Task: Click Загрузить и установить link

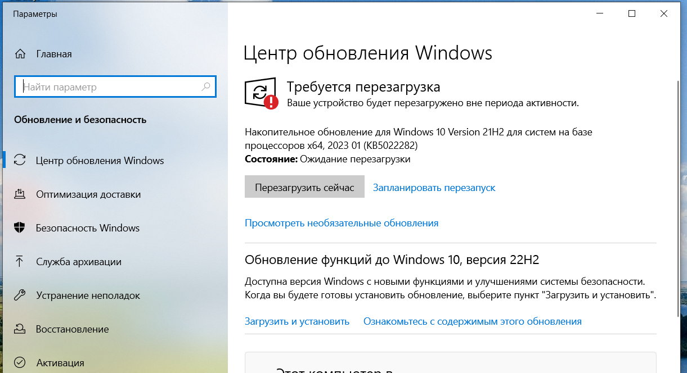Action: click(297, 321)
